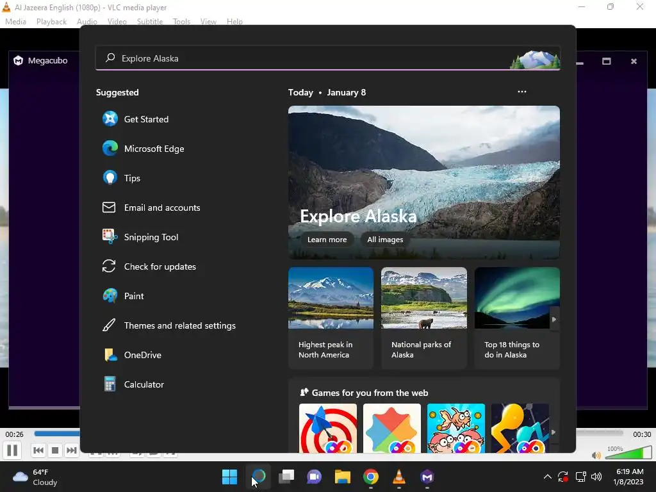The image size is (656, 492).
Task: Open the goldfish game thumbnail
Action: coord(456,428)
